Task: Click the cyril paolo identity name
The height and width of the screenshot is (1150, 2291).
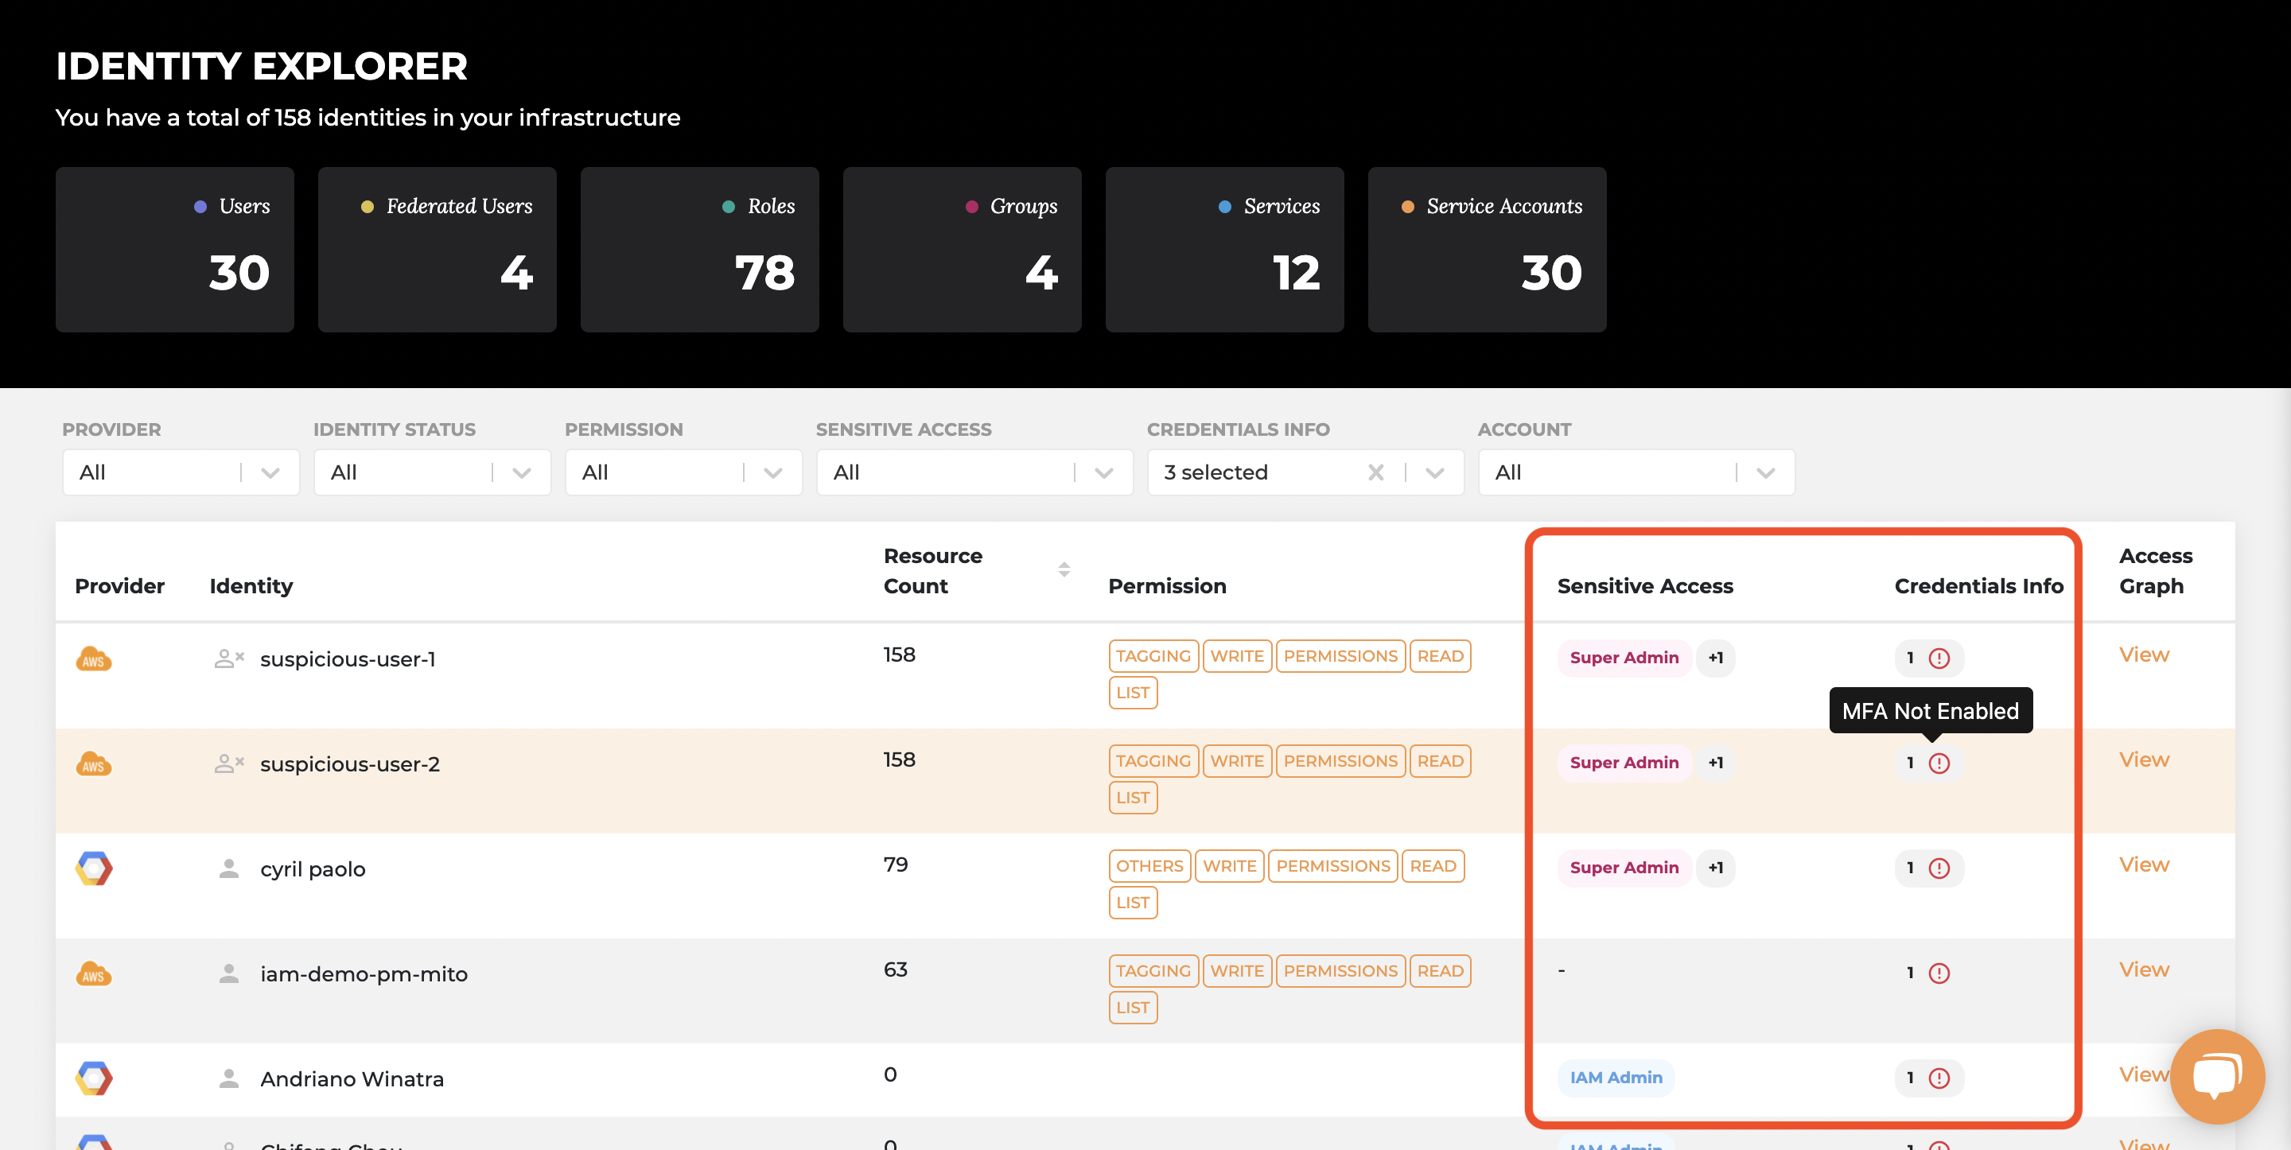Action: (x=312, y=869)
